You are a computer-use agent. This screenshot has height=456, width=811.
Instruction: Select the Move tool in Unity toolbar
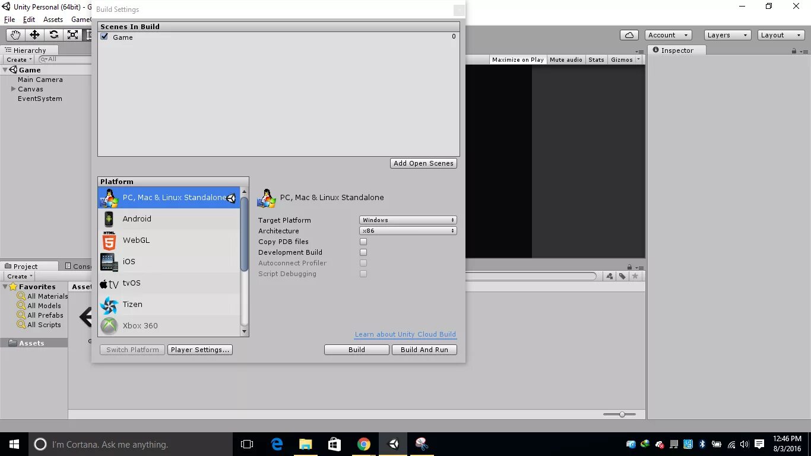click(34, 35)
